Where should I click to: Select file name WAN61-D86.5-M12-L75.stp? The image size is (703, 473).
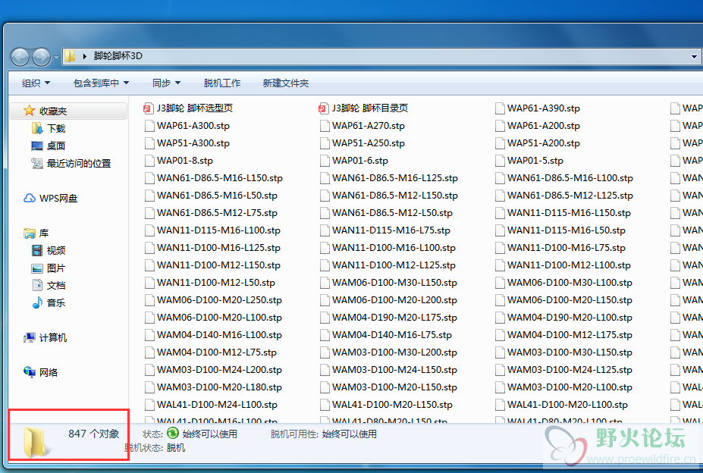[217, 213]
